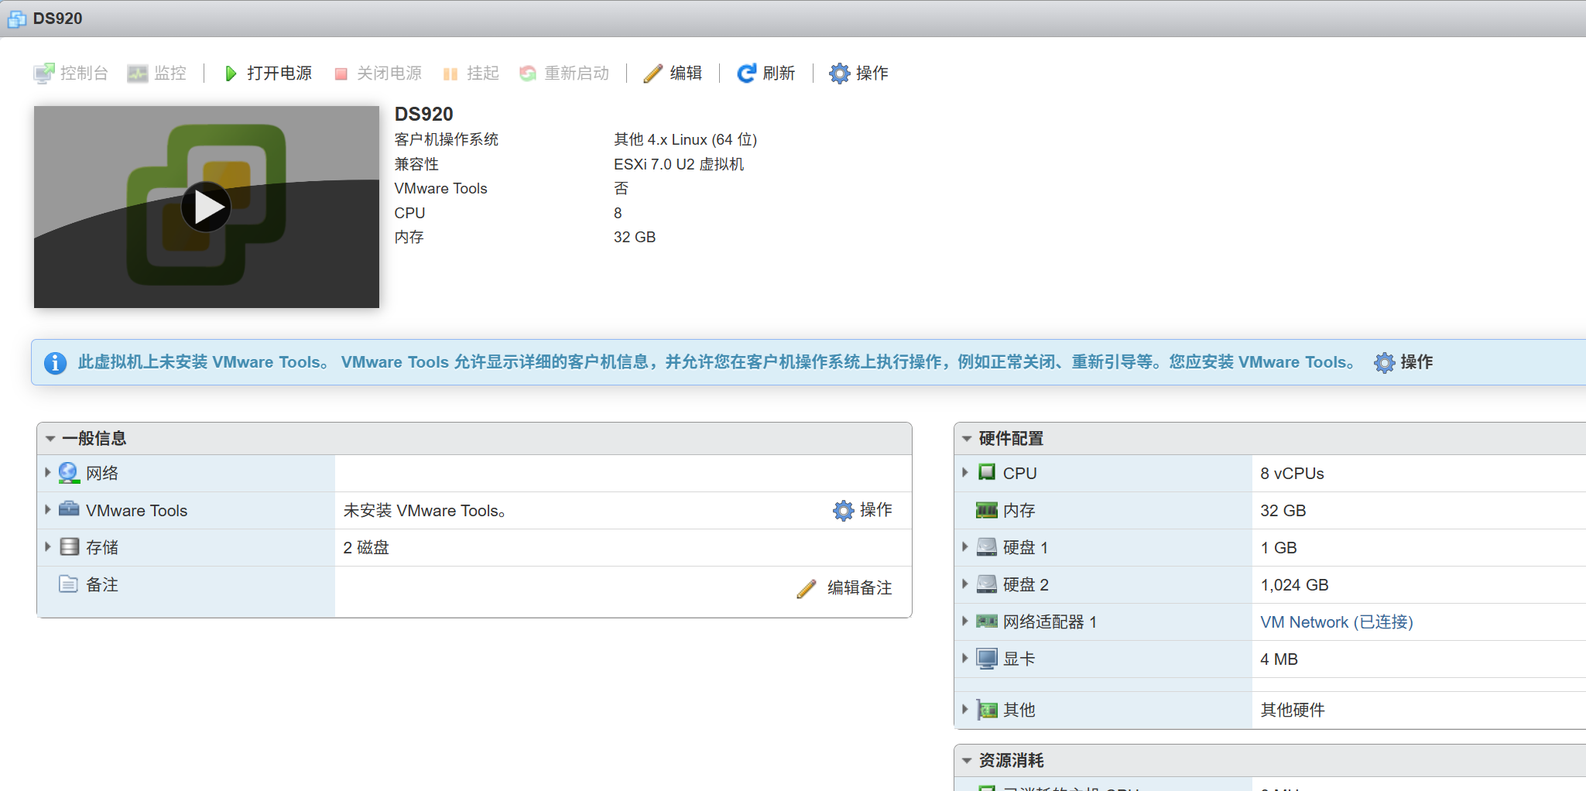Collapse the 资源消耗 panel
Viewport: 1586px width, 791px height.
click(x=967, y=761)
